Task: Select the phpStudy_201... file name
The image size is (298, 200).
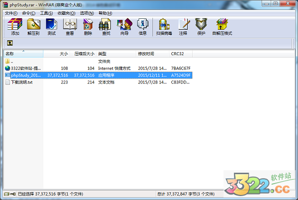Action: (x=26, y=75)
